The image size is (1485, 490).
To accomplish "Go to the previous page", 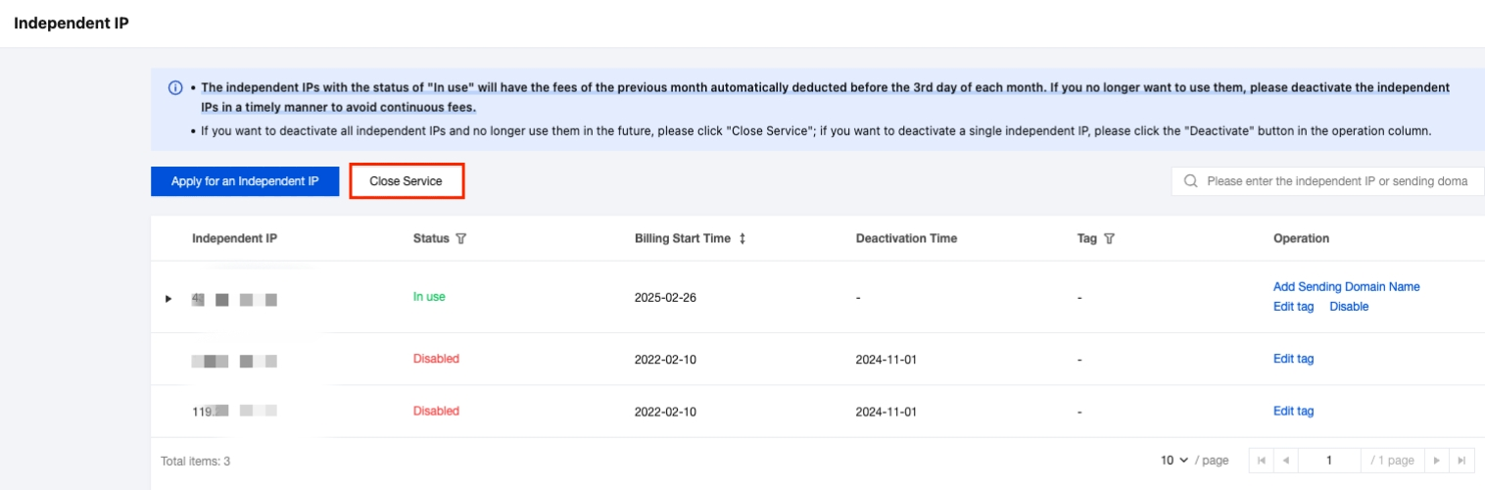I will (1285, 461).
